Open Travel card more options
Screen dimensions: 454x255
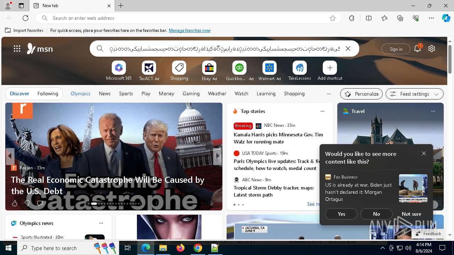[x=433, y=111]
